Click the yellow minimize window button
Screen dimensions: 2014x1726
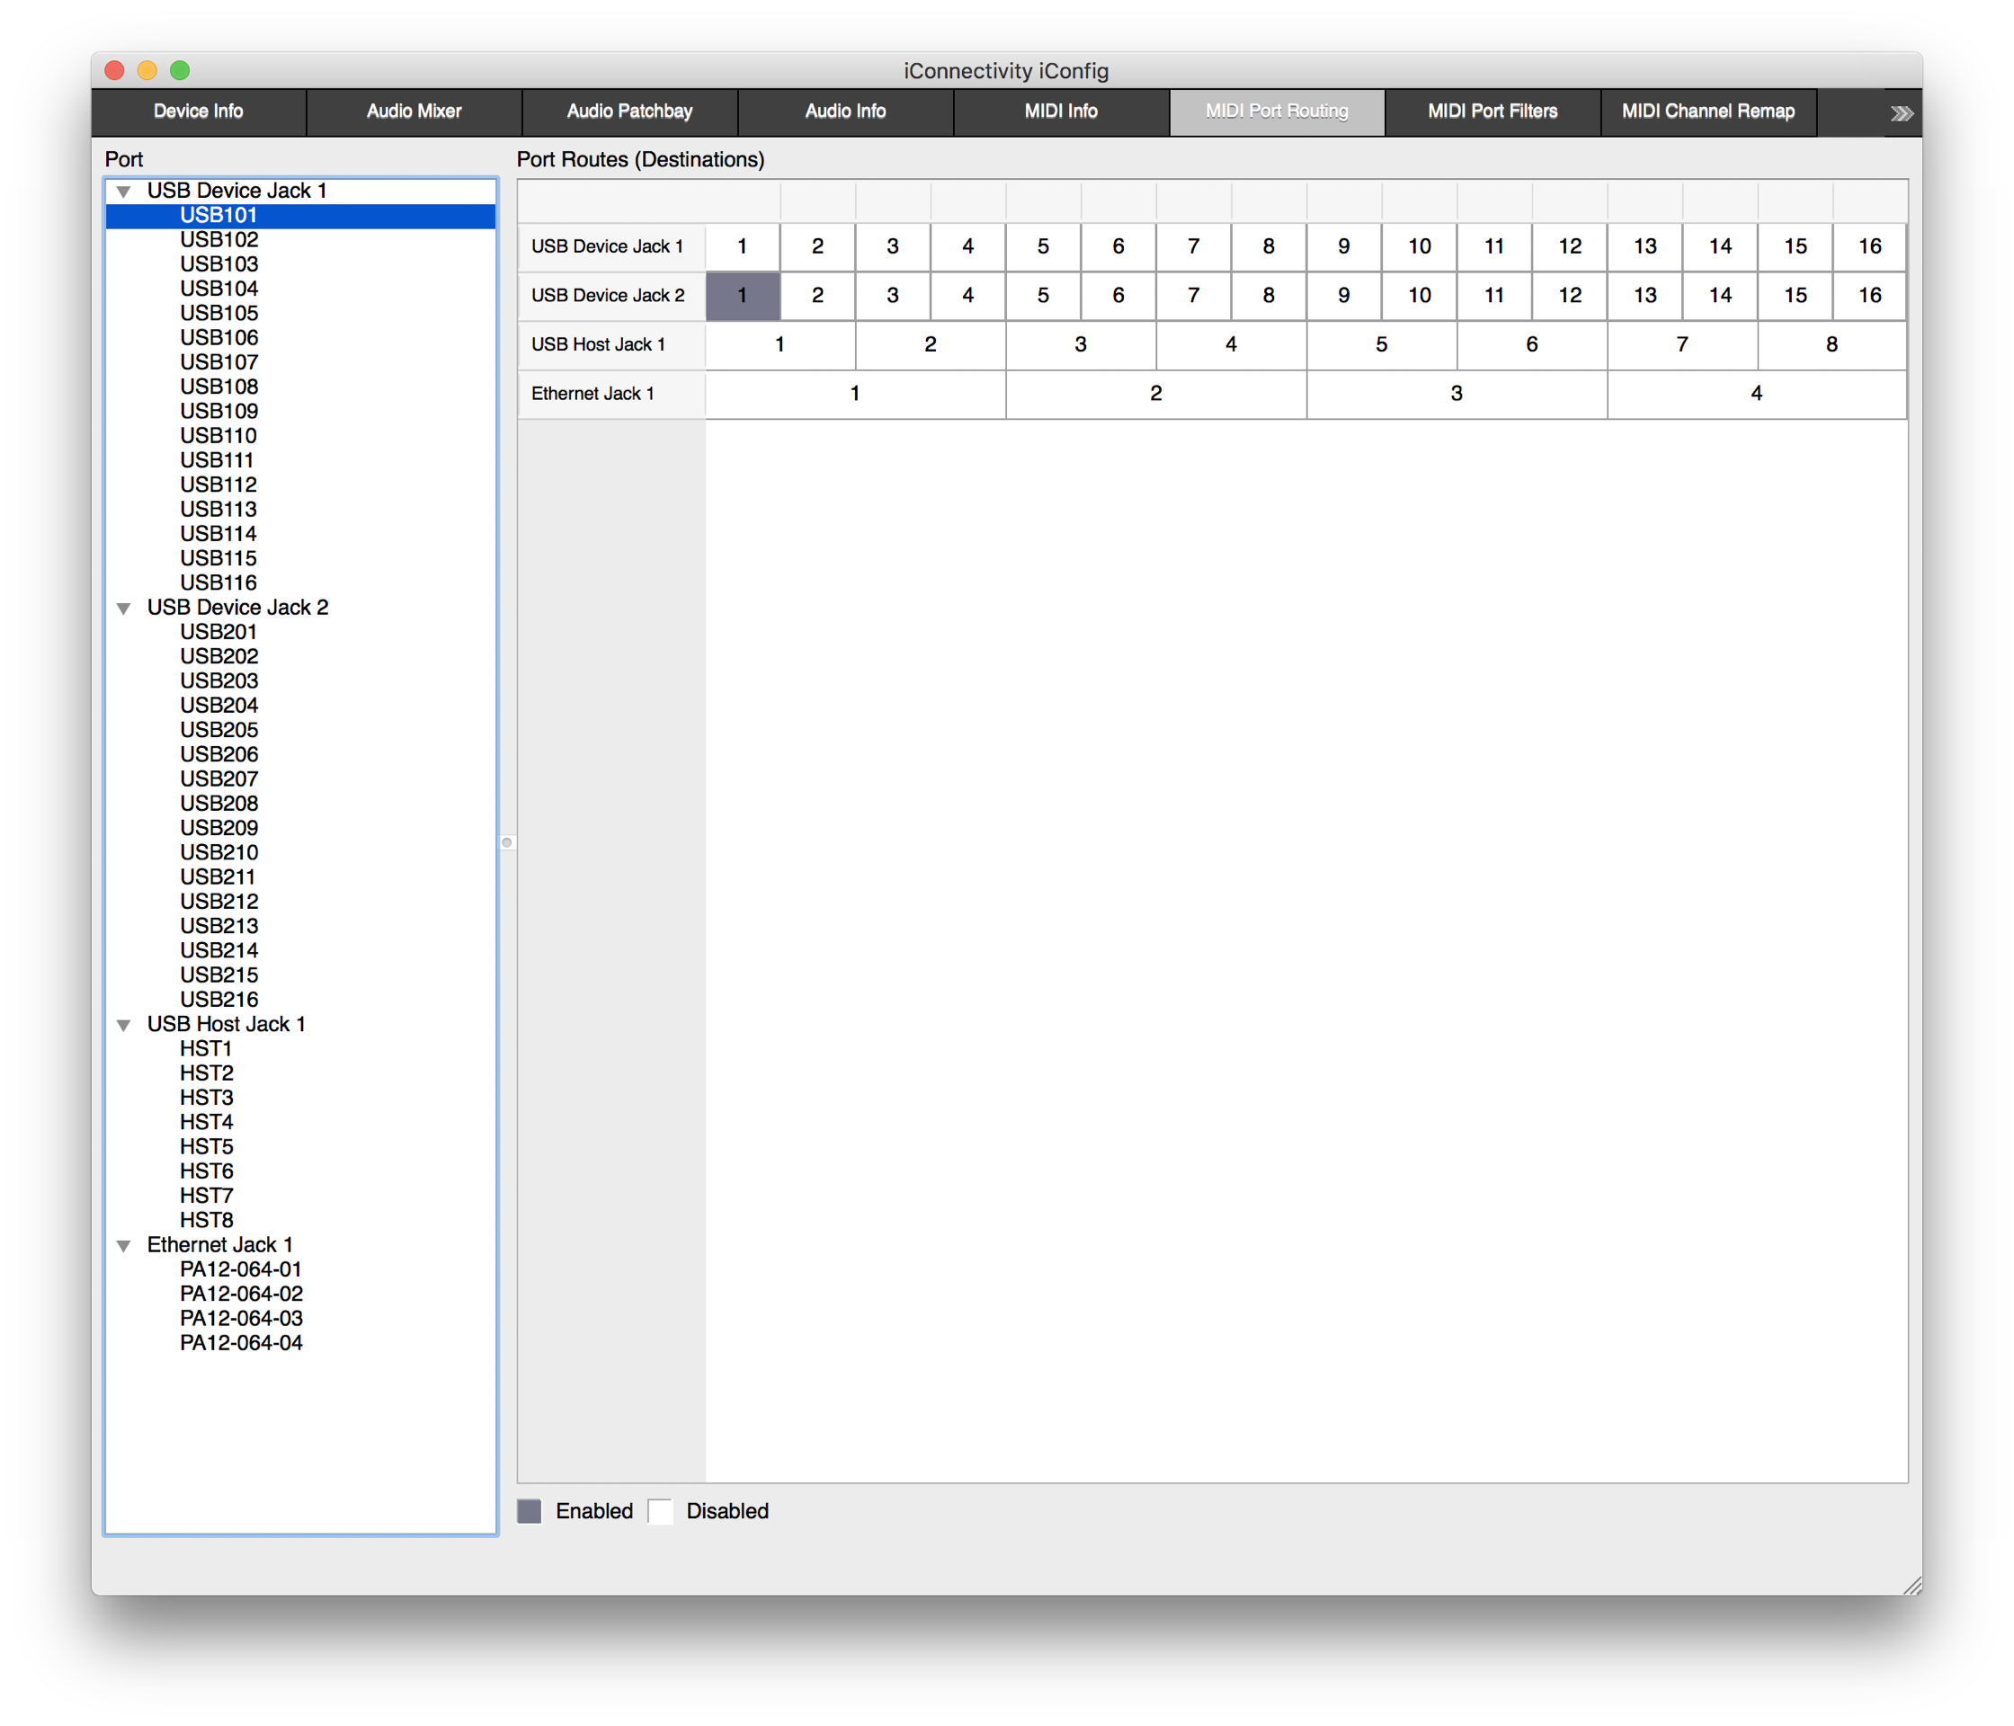[x=147, y=70]
